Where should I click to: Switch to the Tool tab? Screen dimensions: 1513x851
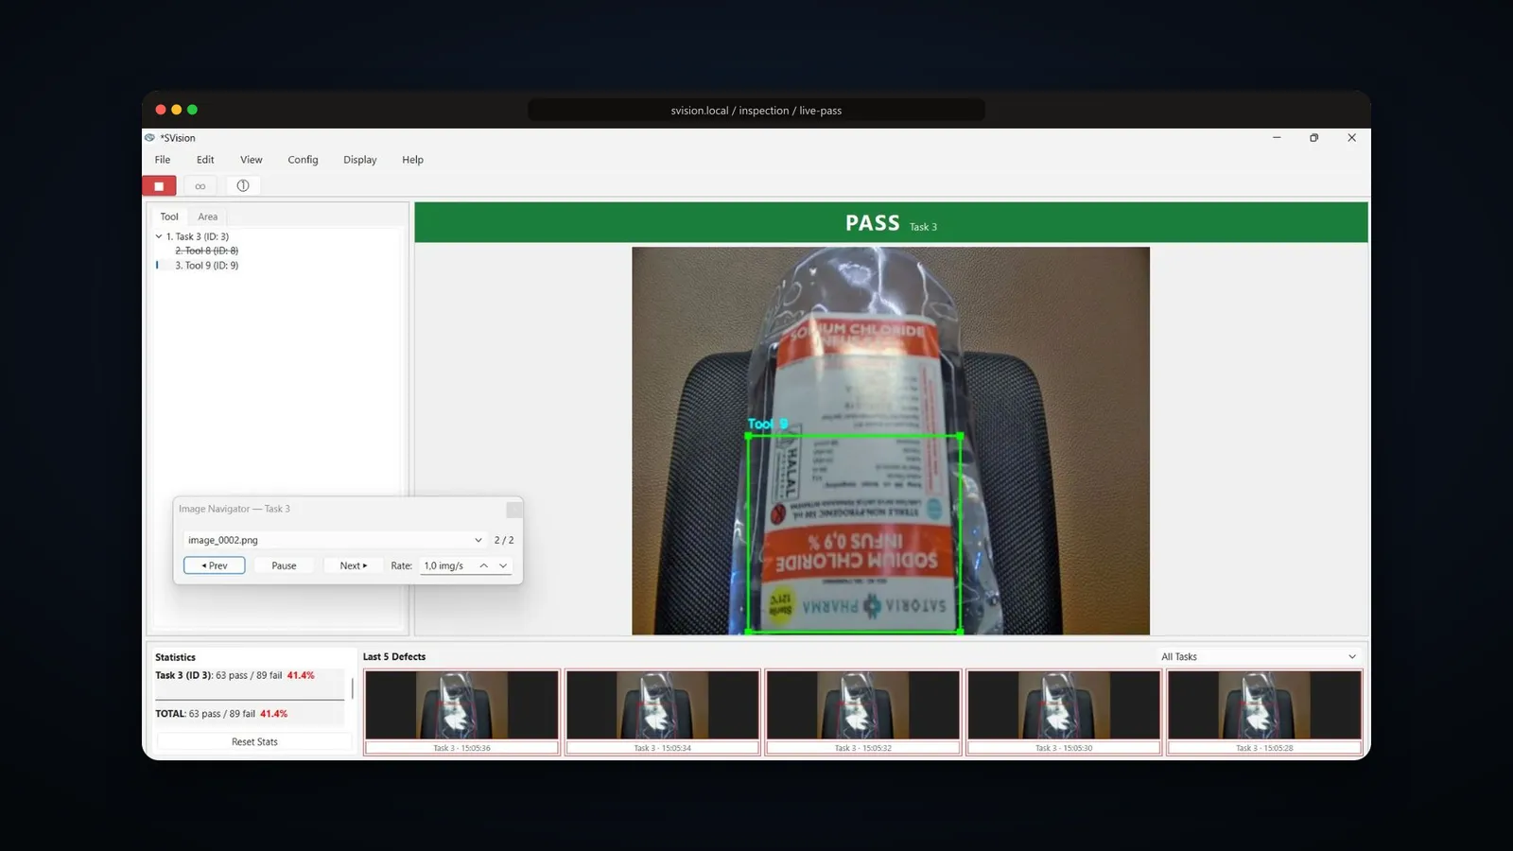tap(169, 217)
